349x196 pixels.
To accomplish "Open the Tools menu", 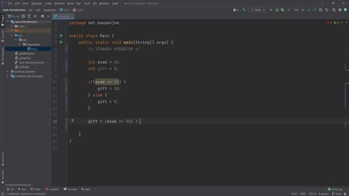I will click(87, 4).
